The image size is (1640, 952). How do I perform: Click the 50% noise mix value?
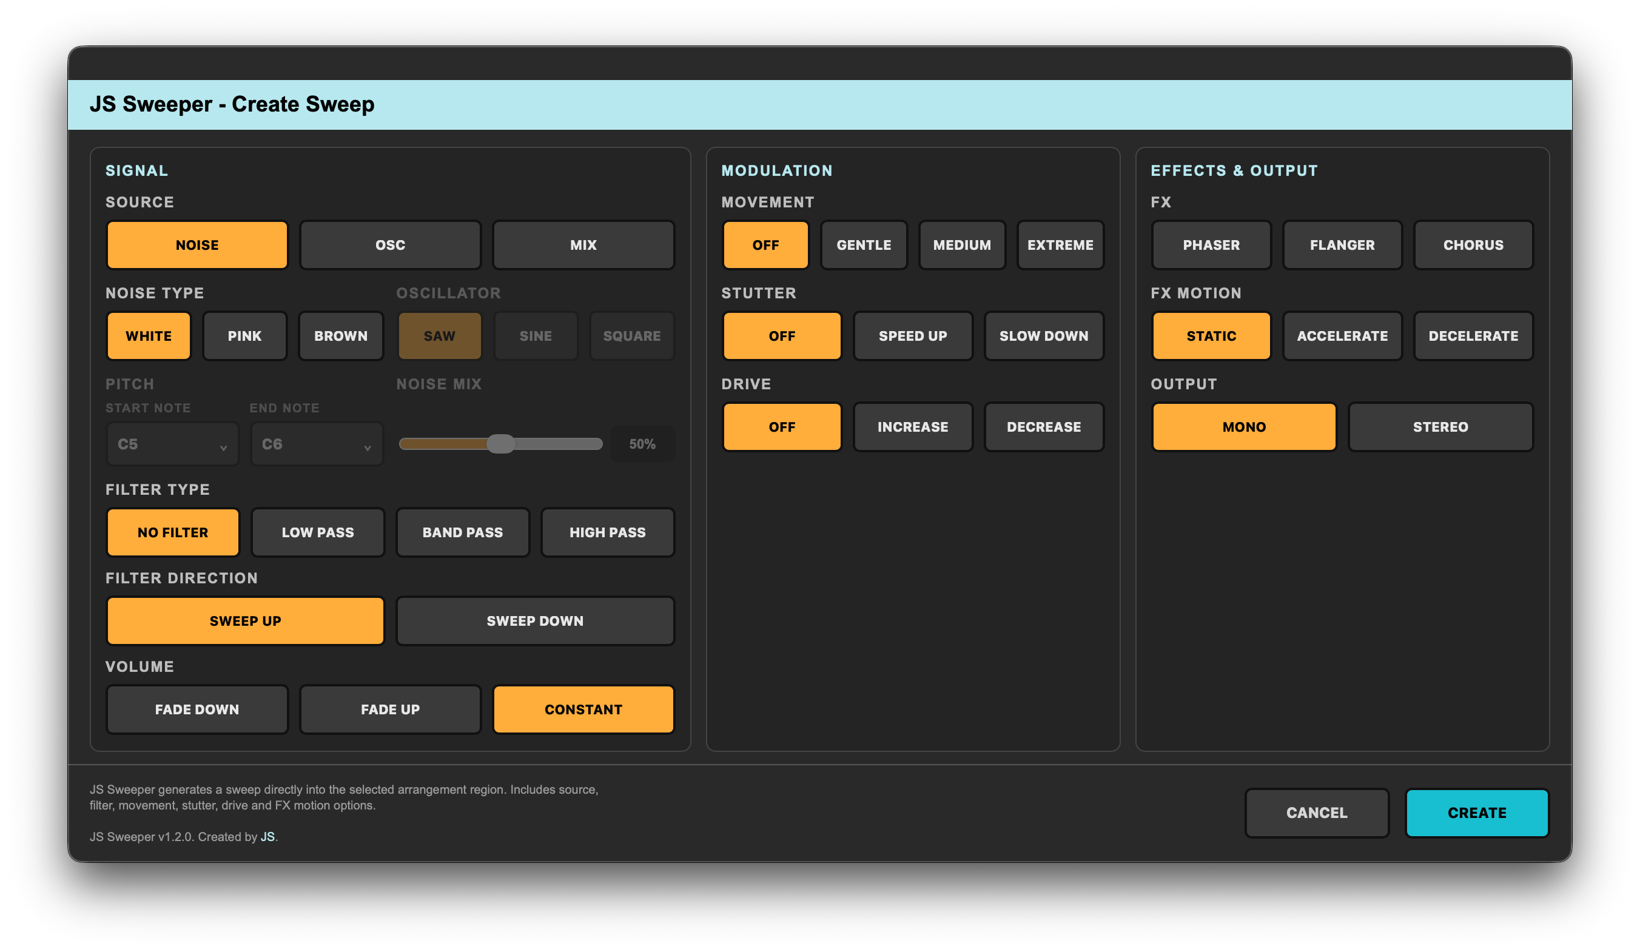[642, 444]
